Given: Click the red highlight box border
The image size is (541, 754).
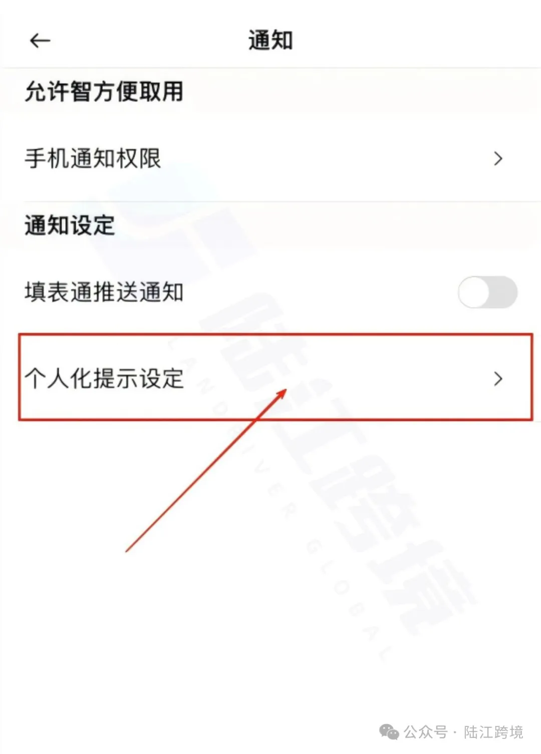Looking at the screenshot, I should pyautogui.click(x=276, y=335).
